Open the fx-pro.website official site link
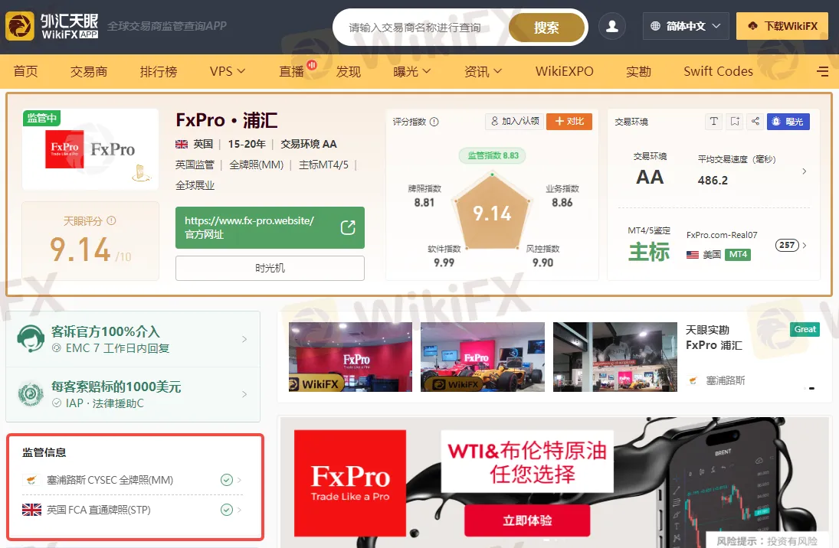 click(270, 228)
